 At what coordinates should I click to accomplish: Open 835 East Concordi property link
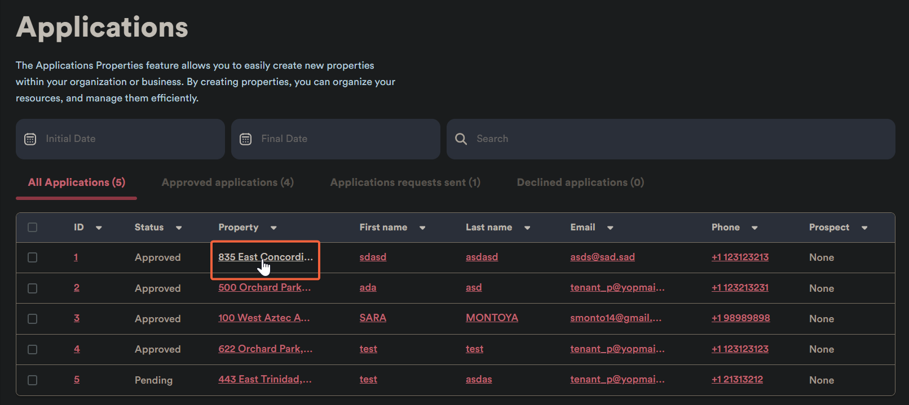coord(265,257)
